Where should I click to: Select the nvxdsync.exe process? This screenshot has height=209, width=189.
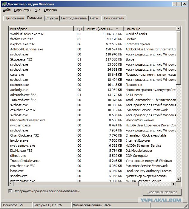[92, 125]
